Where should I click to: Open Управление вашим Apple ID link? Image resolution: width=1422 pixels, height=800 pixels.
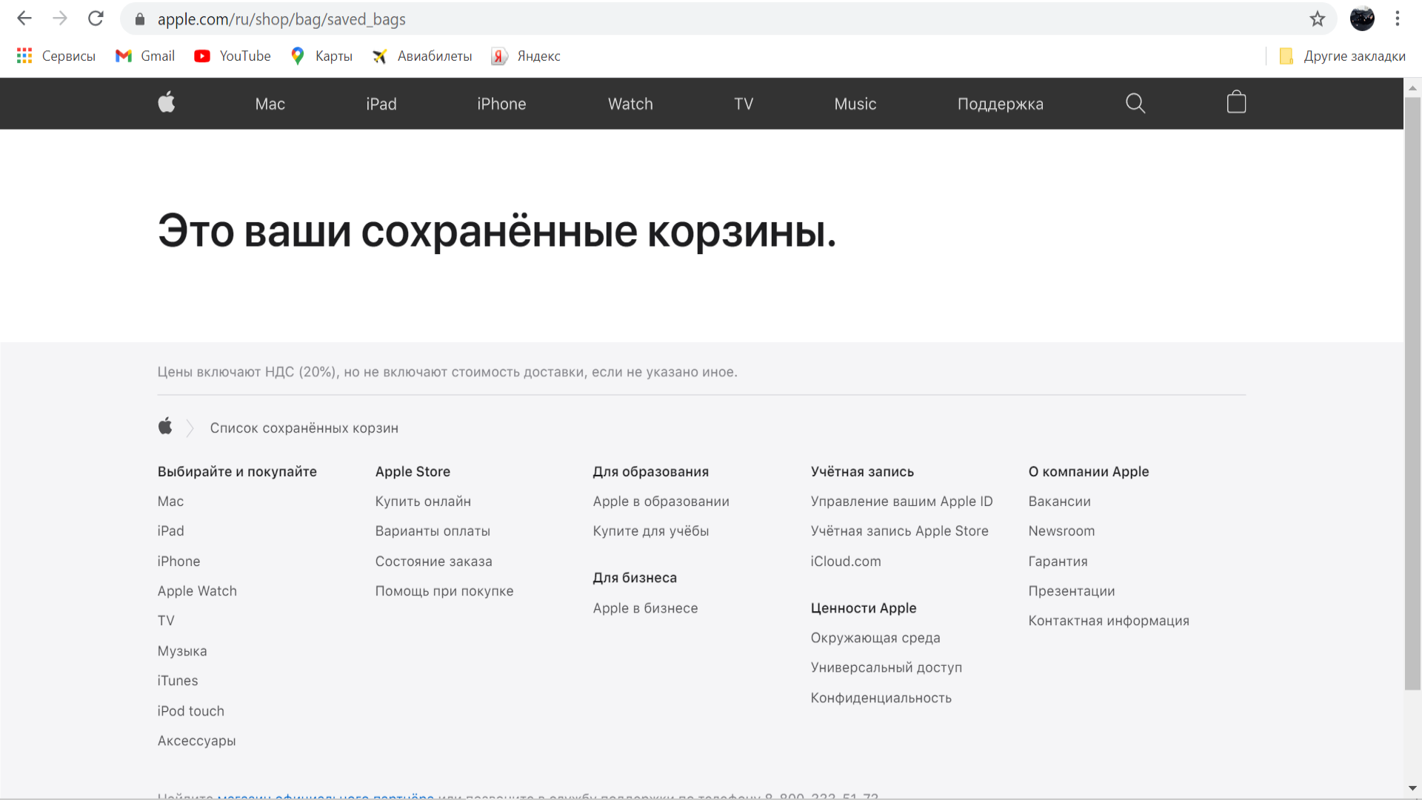pos(901,501)
